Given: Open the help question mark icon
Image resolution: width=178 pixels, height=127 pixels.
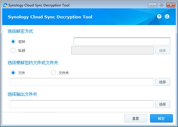Looking at the screenshot, I should [159, 17].
